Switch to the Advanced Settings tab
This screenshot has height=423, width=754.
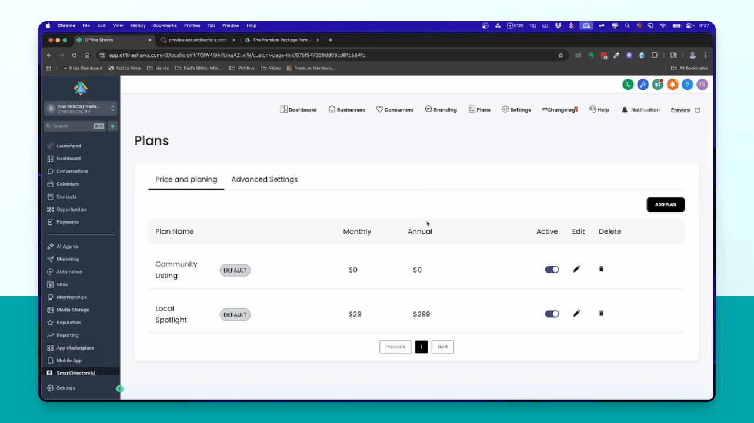265,179
